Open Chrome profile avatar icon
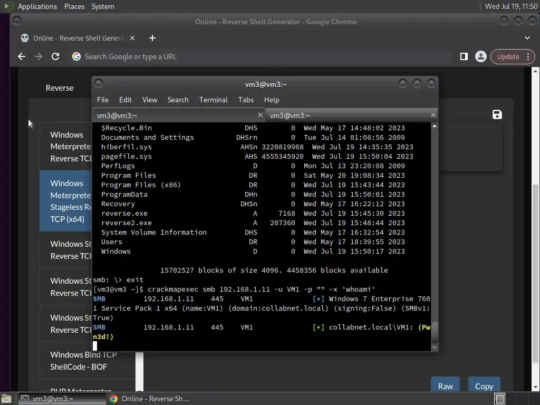The image size is (540, 405). coord(481,56)
